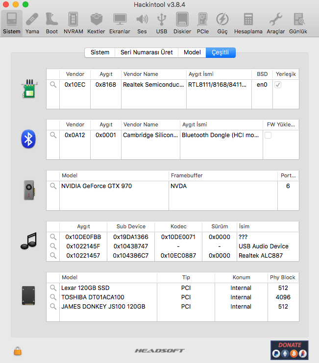Viewport: 319px width, 363px height.
Task: Click the Donate button
Action: point(289,350)
